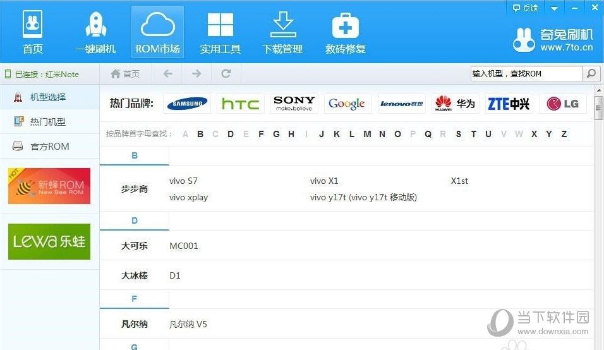Choose the Huawei 华为 brand logo
The height and width of the screenshot is (350, 604).
click(455, 104)
